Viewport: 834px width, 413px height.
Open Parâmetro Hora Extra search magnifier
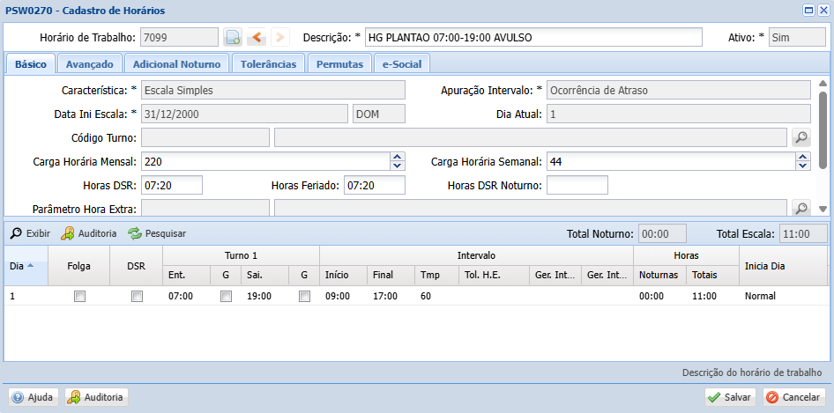pos(801,209)
